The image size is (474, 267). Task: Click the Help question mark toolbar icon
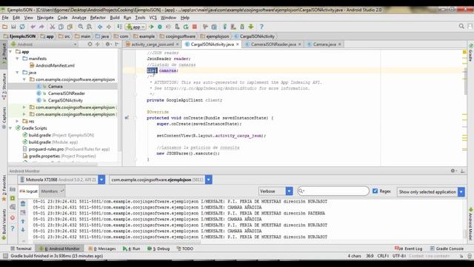261,27
